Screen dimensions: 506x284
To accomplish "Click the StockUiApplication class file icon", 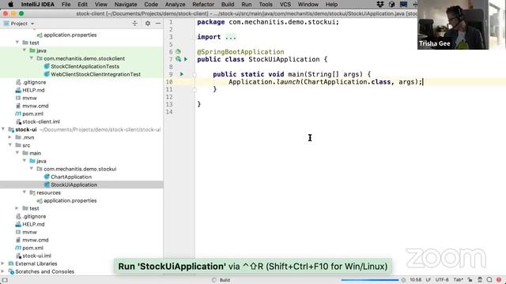I will 47,185.
